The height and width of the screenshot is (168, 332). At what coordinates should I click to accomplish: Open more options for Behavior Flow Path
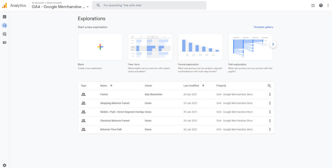coord(270,129)
